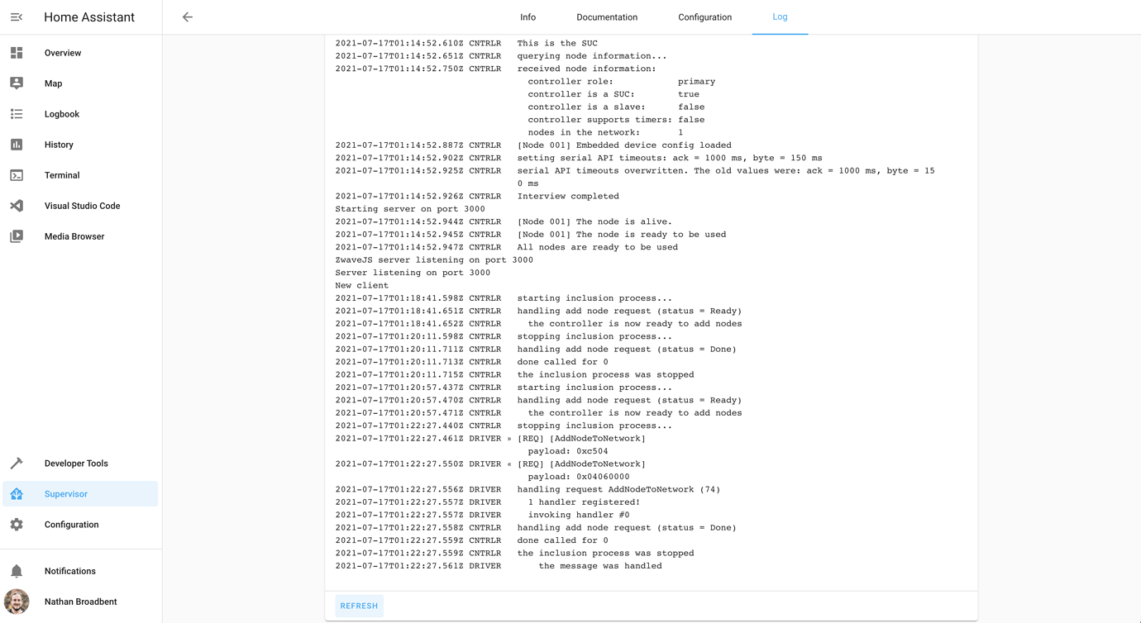Switch to the Info tab

point(528,17)
